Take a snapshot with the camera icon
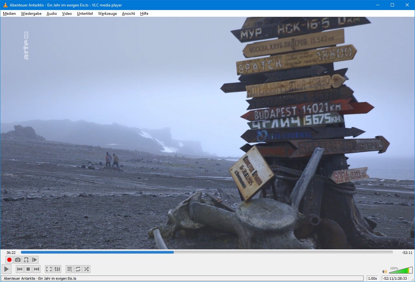Image resolution: width=415 pixels, height=282 pixels. [18, 260]
